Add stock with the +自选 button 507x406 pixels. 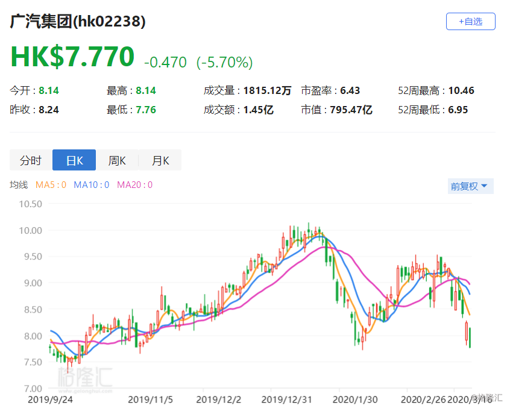470,21
